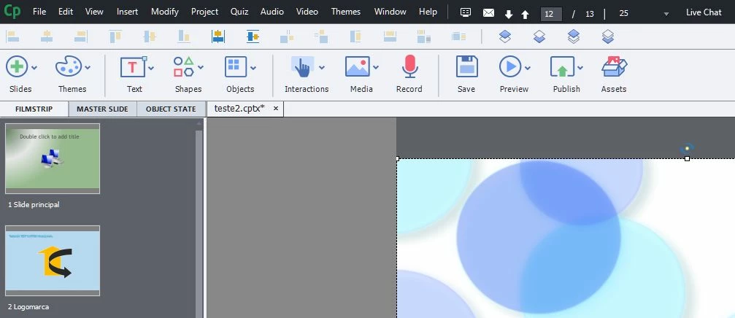The image size is (735, 318).
Task: Click the Text tool icon
Action: 133,66
